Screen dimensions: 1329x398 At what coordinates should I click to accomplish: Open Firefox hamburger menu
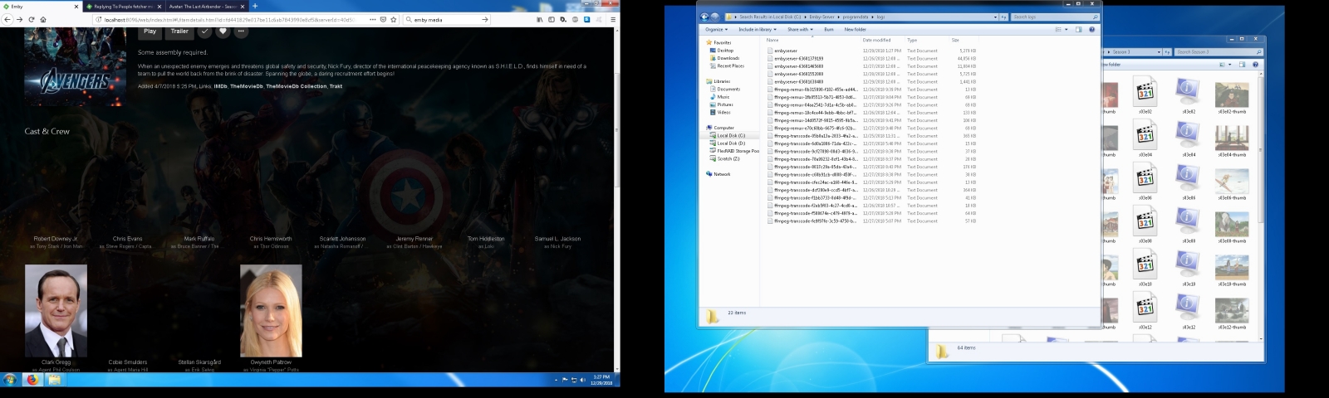coord(613,19)
